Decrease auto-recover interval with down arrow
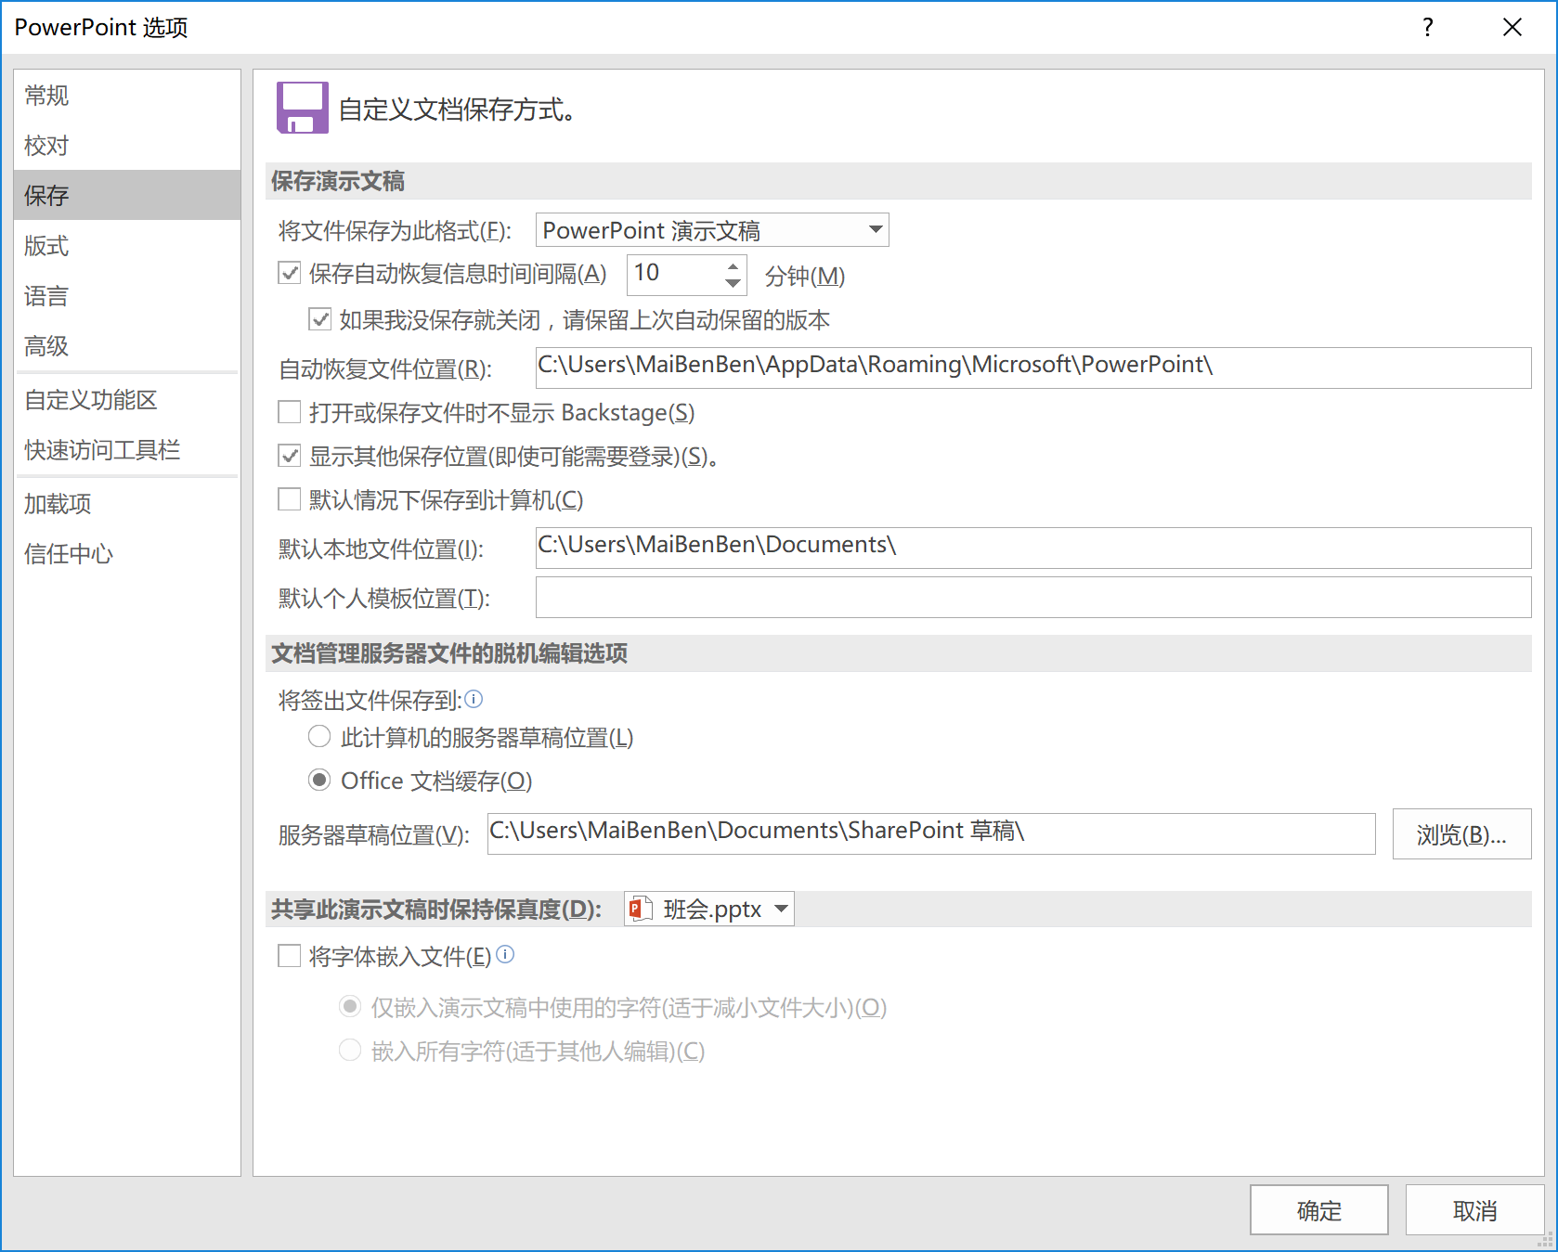Screen dimensions: 1558x1252 (x=734, y=283)
